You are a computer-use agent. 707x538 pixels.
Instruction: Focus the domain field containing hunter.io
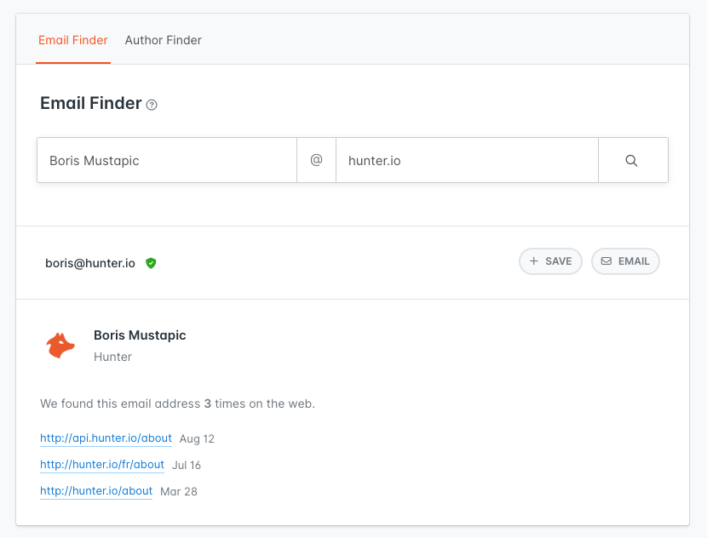tap(467, 160)
